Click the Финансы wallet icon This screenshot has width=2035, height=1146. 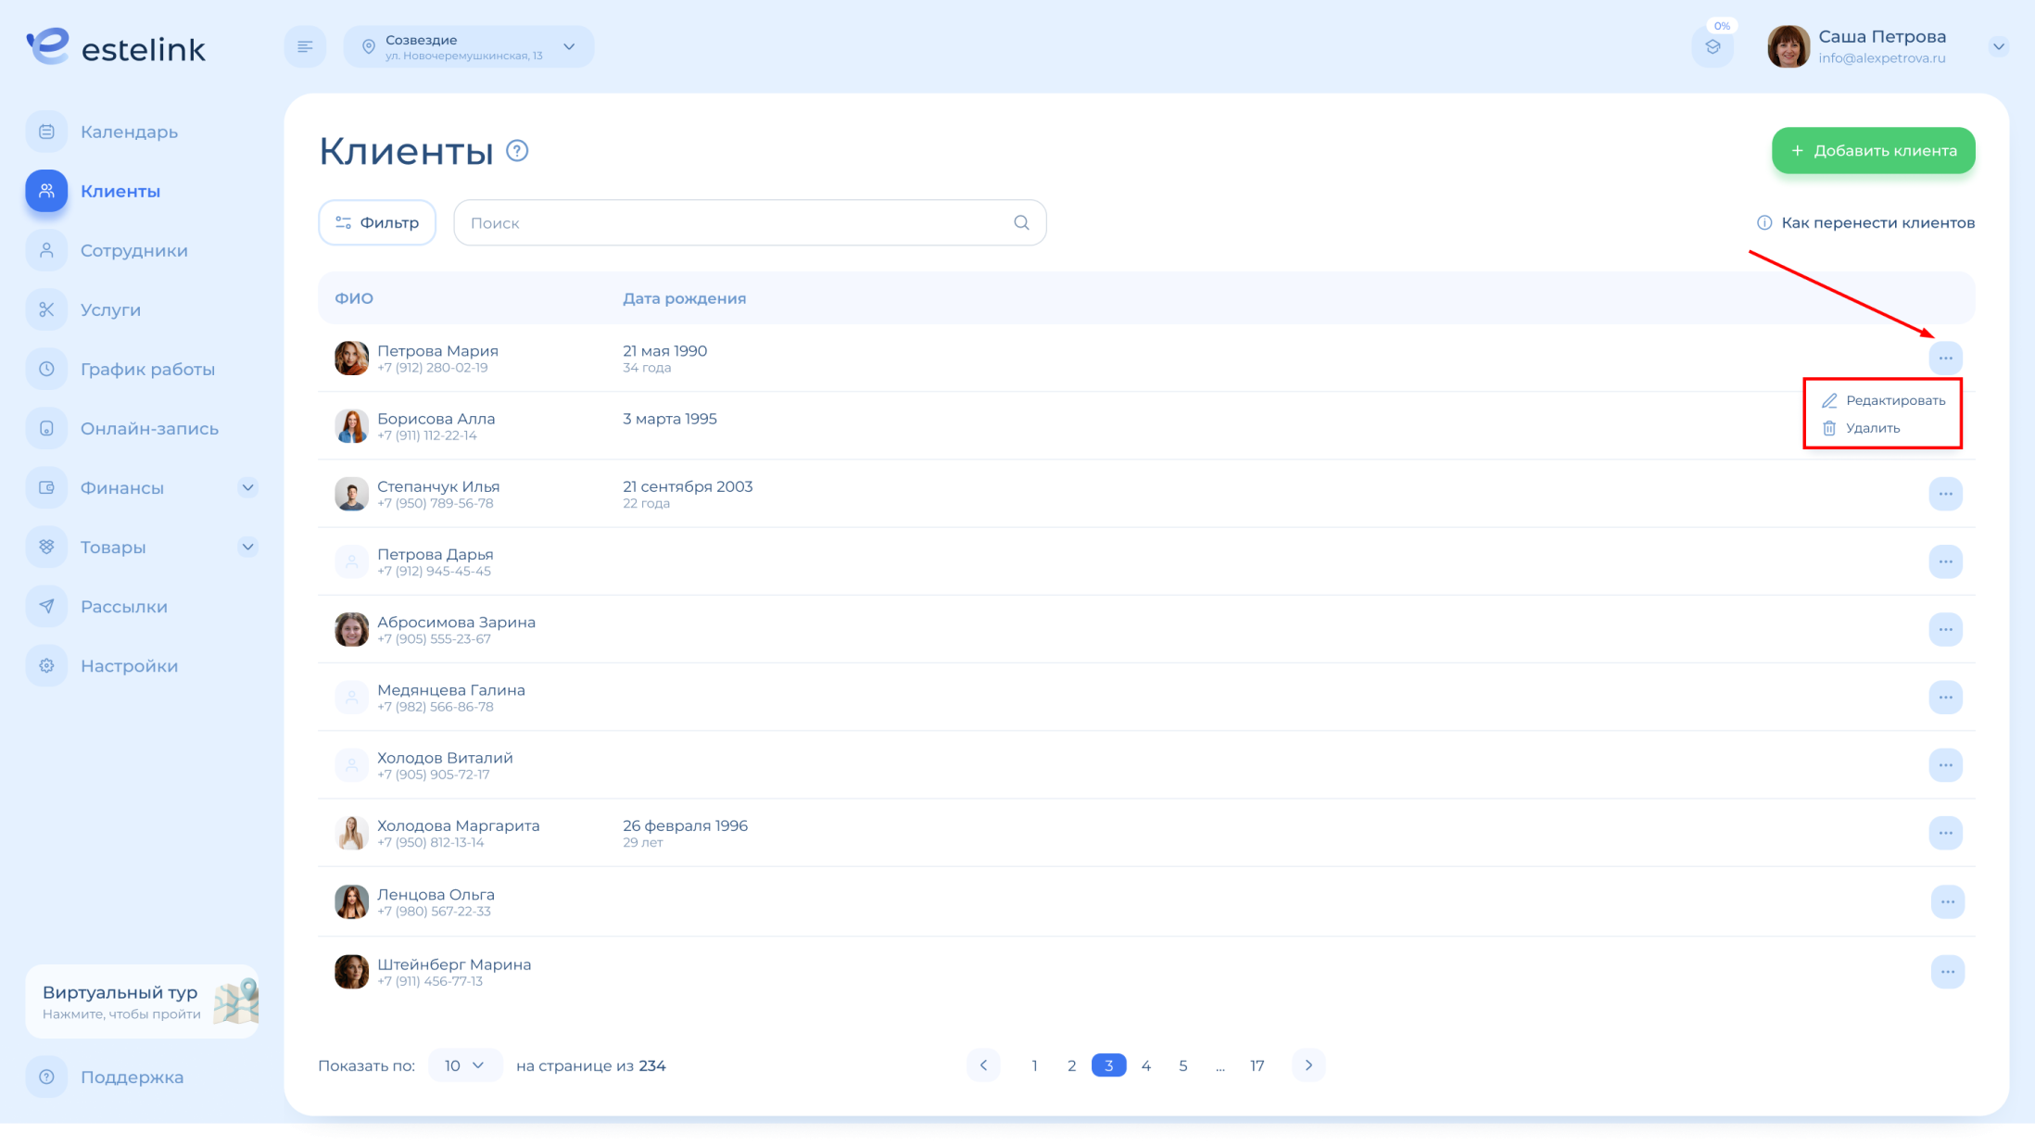tap(46, 487)
